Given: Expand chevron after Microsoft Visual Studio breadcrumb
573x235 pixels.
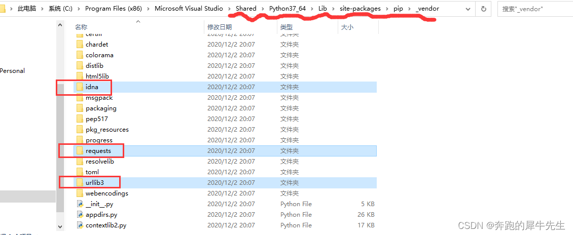Looking at the screenshot, I should tap(230, 9).
